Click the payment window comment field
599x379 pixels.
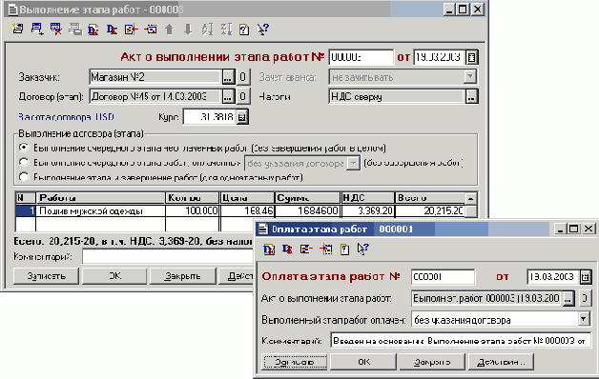tap(461, 341)
